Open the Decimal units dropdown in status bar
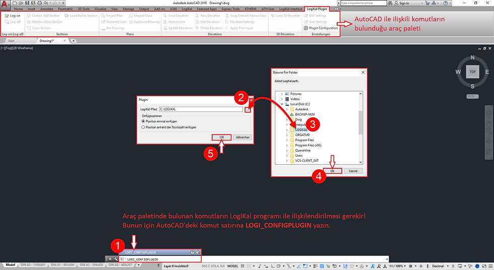 pos(440,266)
